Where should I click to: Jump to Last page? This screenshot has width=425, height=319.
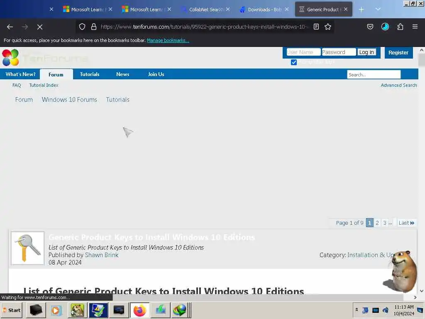click(406, 223)
